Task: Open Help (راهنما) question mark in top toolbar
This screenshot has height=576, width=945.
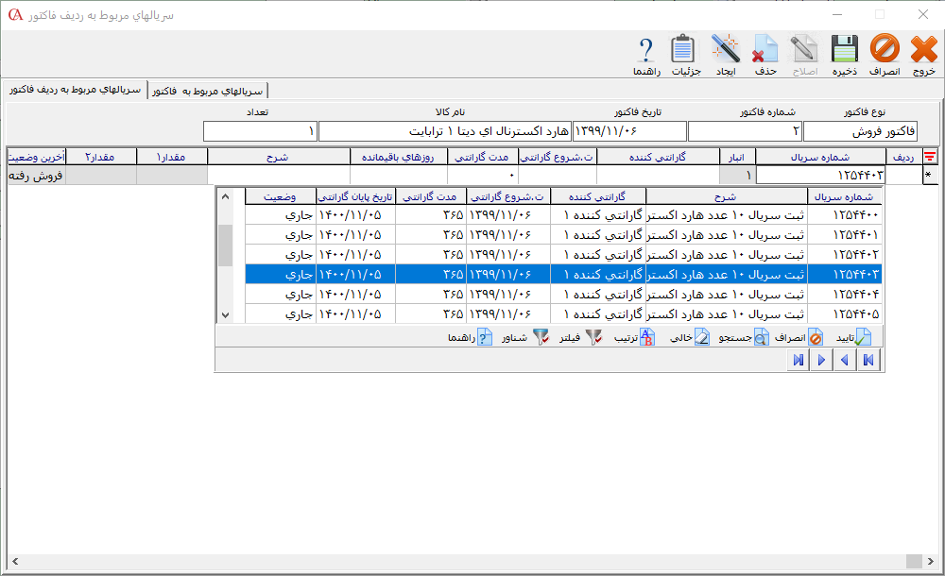Action: click(646, 54)
